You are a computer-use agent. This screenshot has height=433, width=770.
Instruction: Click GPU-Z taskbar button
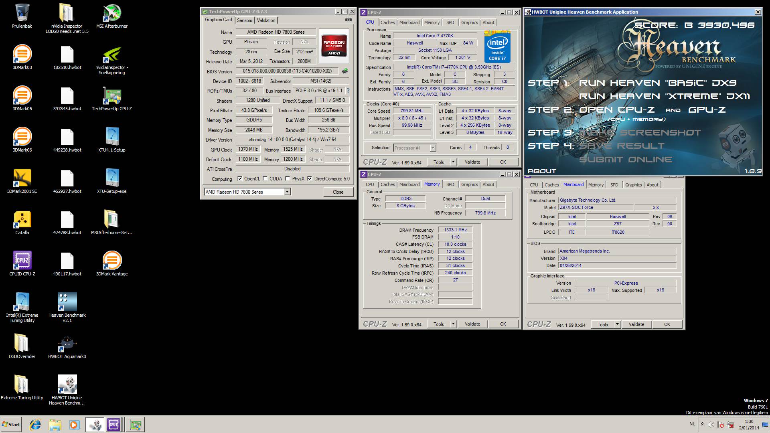pyautogui.click(x=135, y=425)
